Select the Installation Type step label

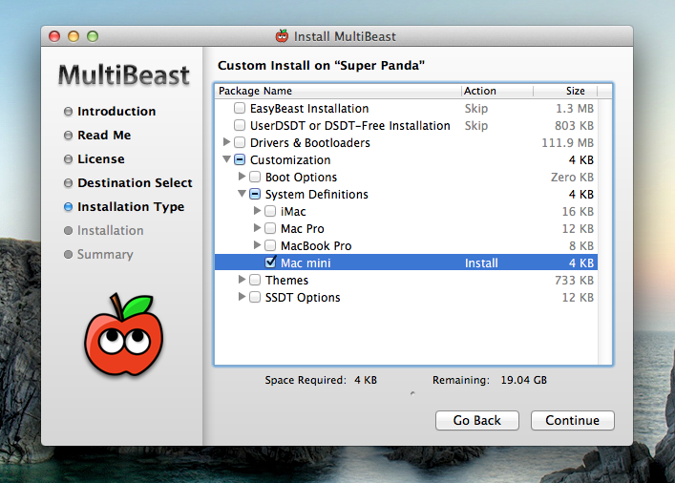pyautogui.click(x=131, y=207)
